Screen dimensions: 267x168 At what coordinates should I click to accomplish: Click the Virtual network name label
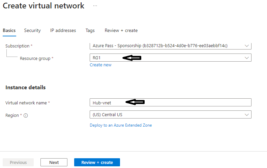click(x=26, y=103)
